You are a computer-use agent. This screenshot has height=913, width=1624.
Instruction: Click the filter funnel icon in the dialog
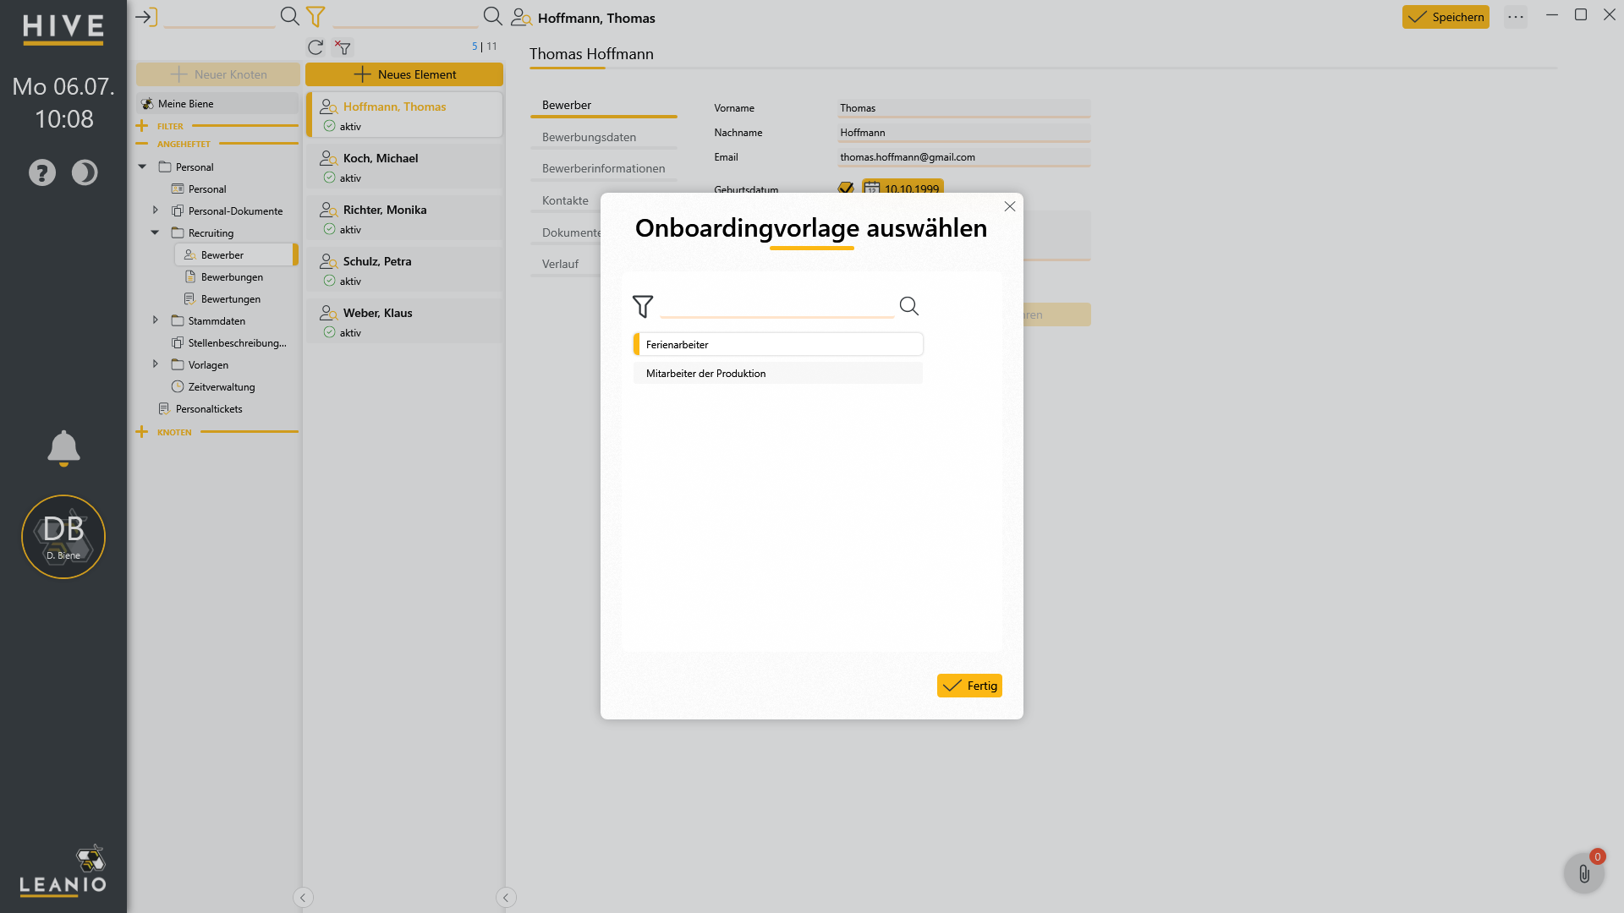[643, 306]
